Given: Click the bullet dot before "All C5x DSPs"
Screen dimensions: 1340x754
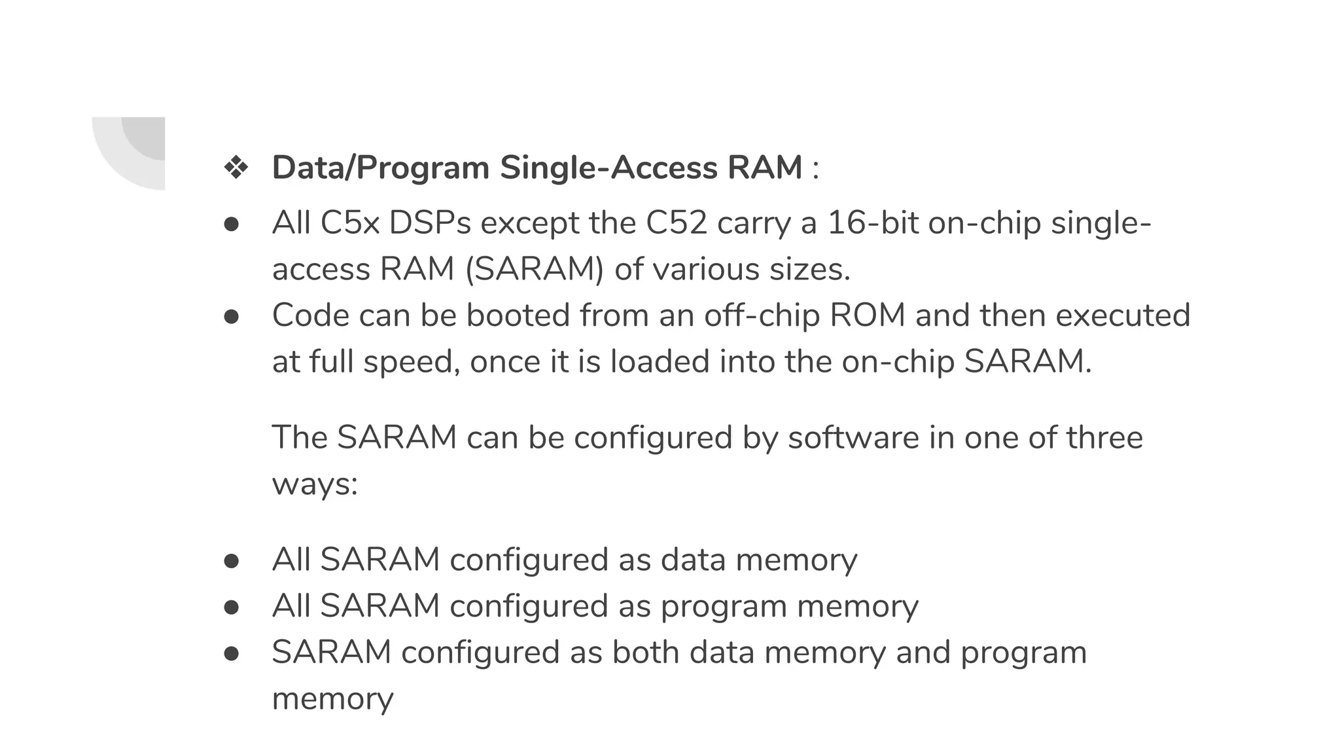Looking at the screenshot, I should click(231, 224).
